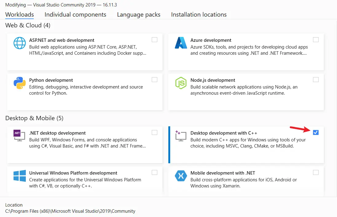Click the Web & Cloud (4) heading
This screenshot has width=337, height=217.
[28, 26]
